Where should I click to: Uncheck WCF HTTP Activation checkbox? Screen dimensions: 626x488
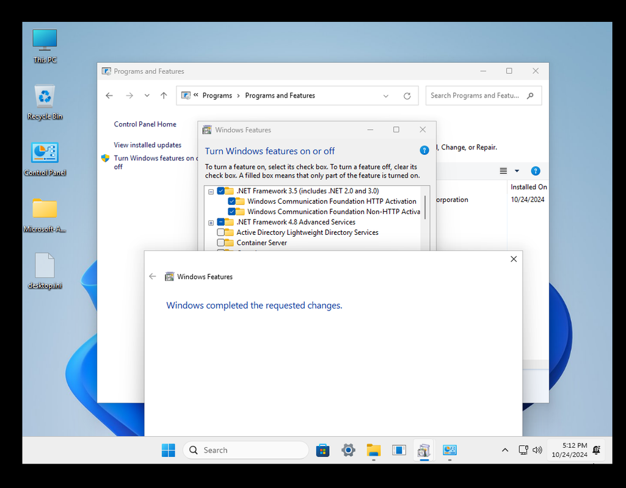(x=231, y=201)
